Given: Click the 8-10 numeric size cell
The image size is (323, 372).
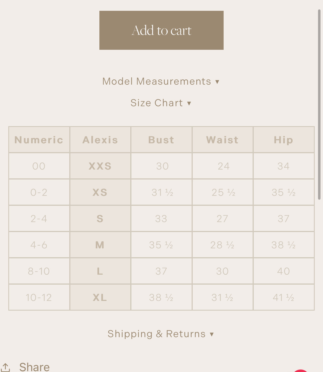Looking at the screenshot, I should [39, 271].
